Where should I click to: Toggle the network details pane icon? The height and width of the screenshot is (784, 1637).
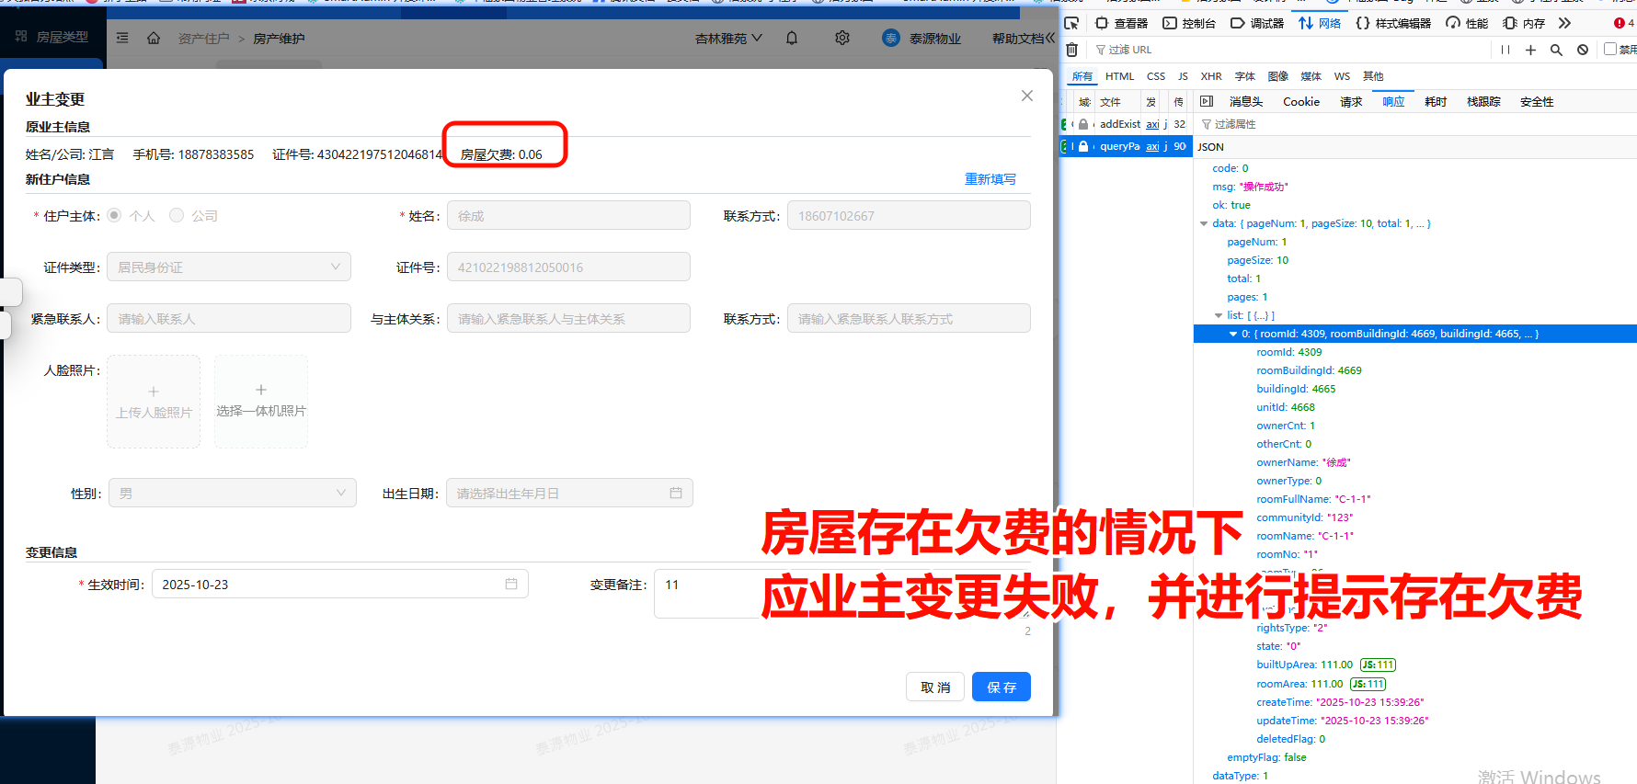click(1207, 101)
